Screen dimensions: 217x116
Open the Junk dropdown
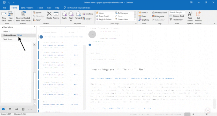click(37, 20)
